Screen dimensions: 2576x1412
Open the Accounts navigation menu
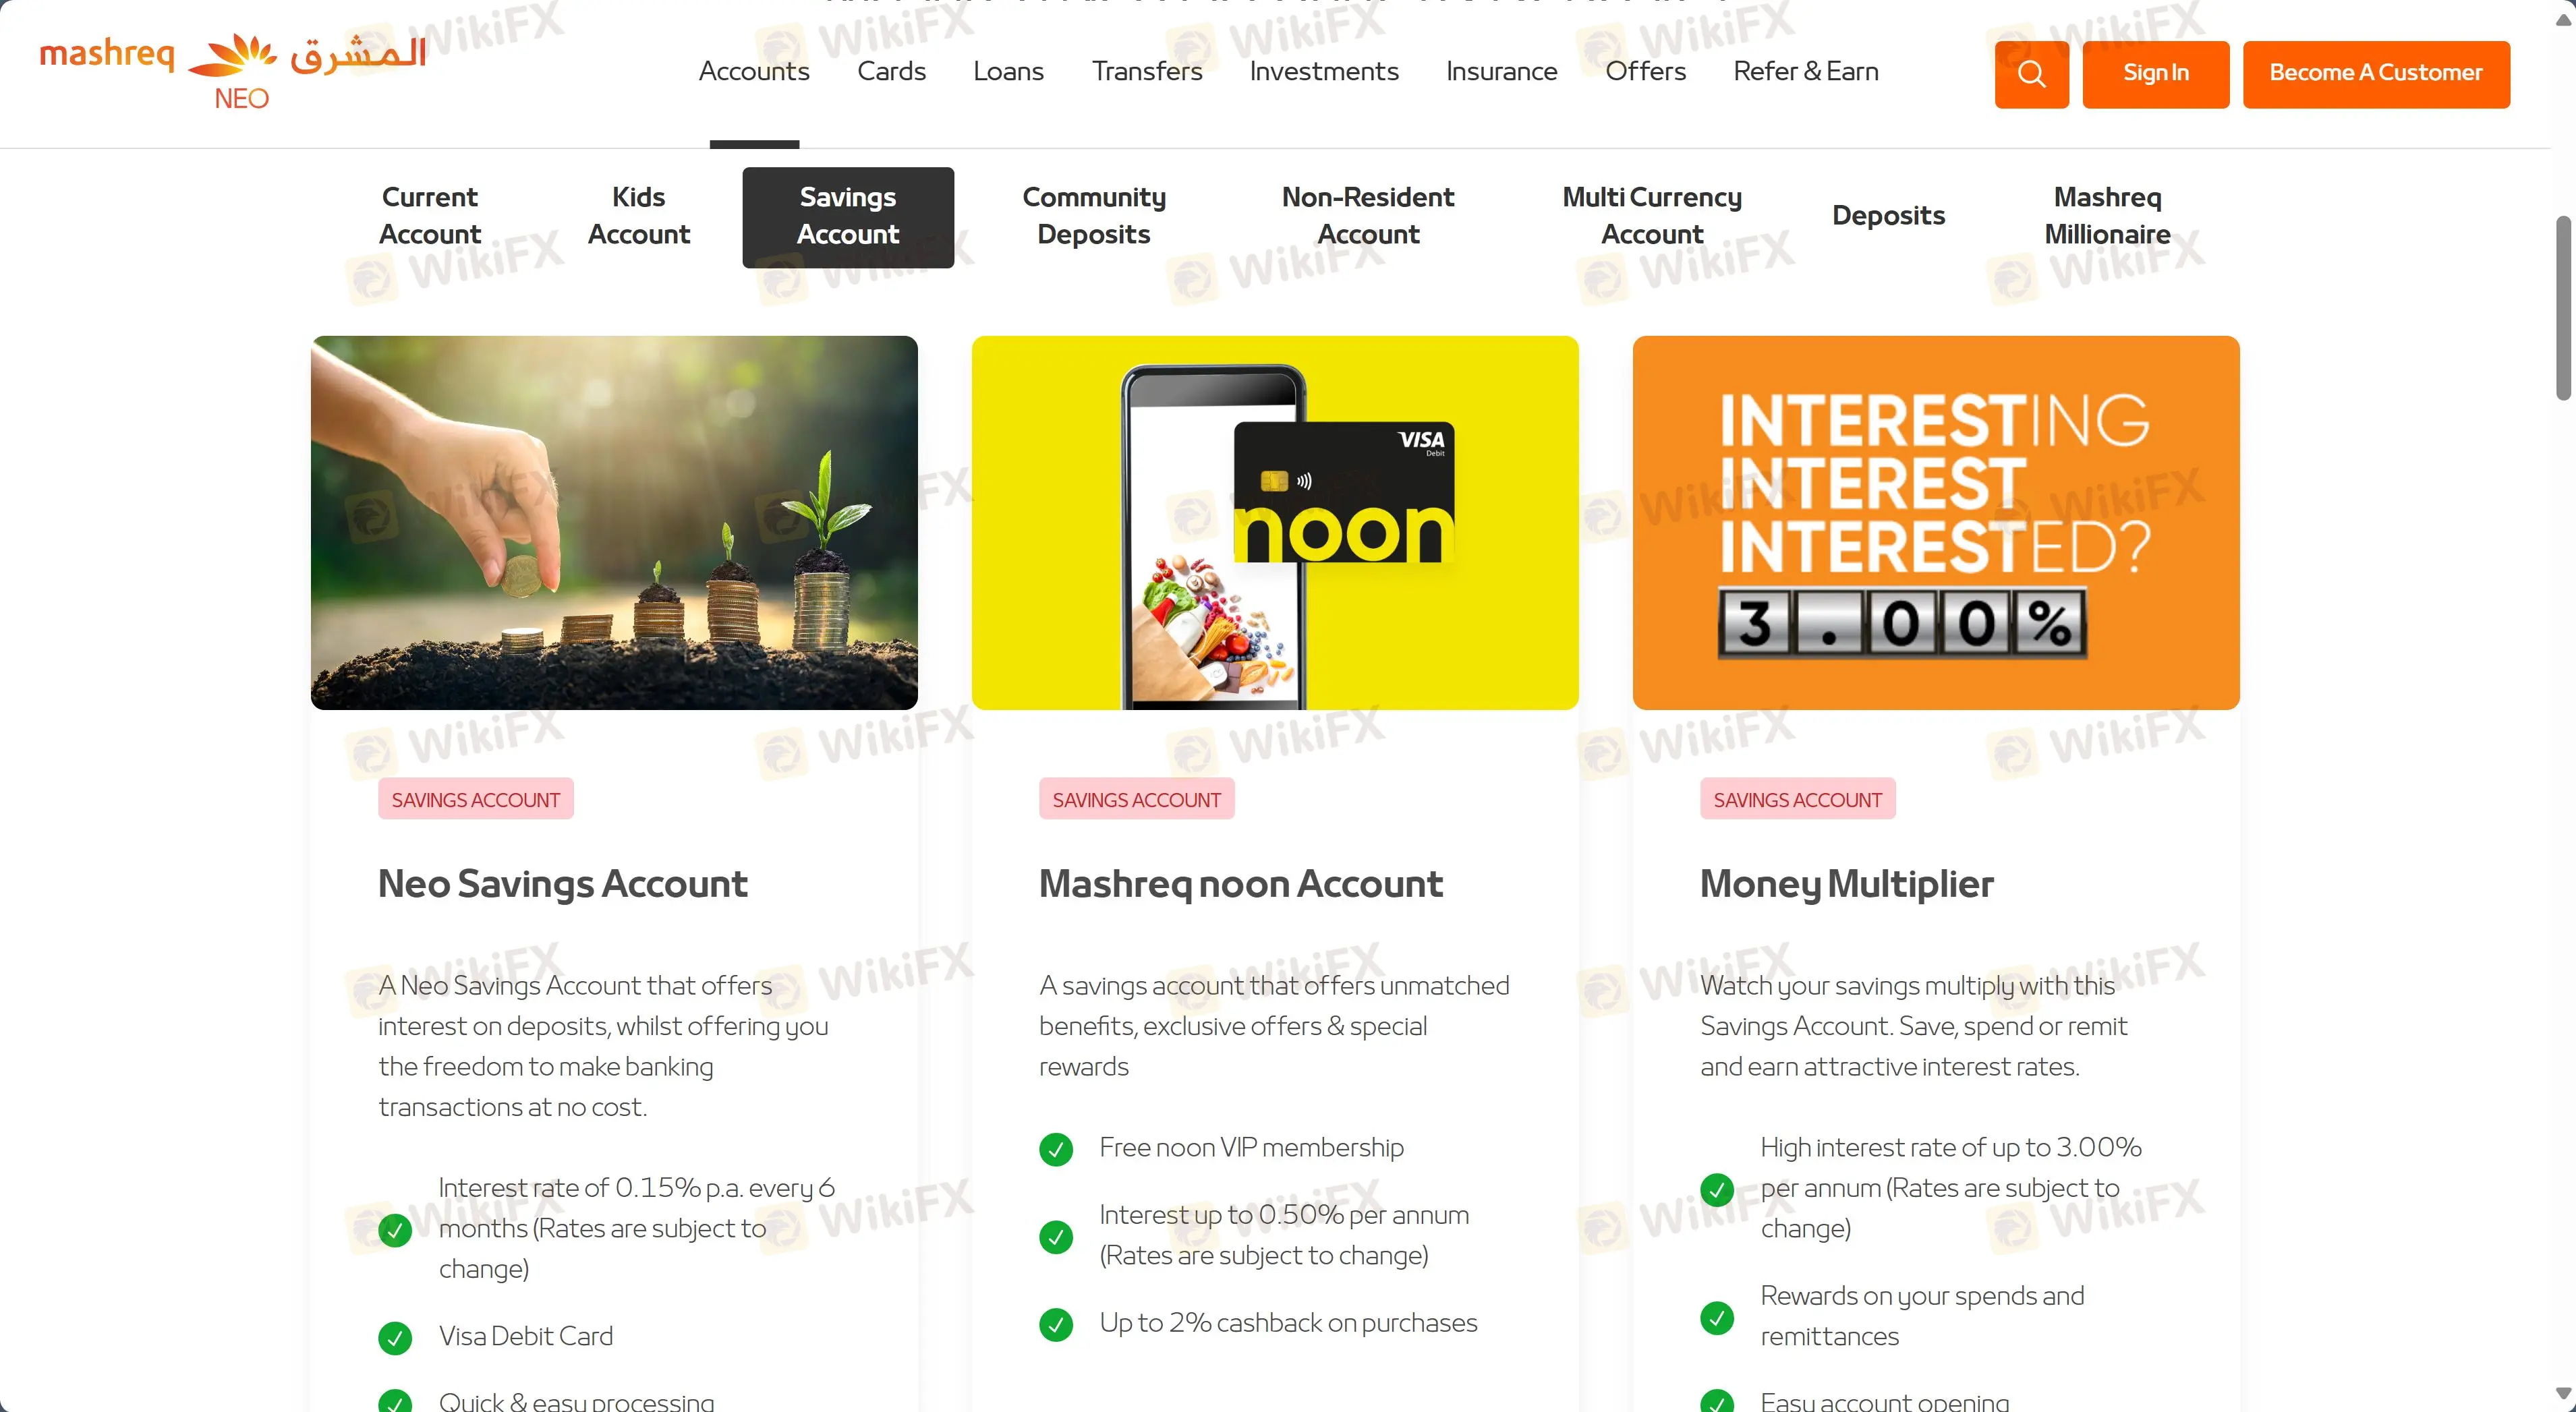point(754,72)
